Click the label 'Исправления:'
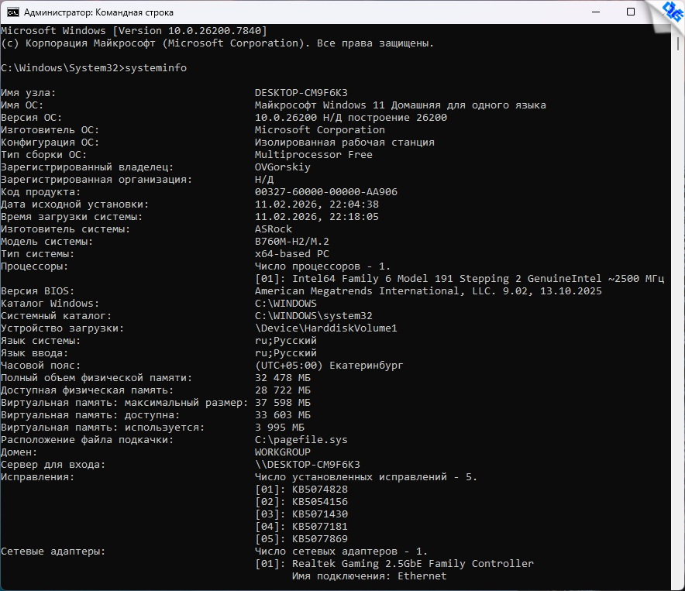 point(37,477)
